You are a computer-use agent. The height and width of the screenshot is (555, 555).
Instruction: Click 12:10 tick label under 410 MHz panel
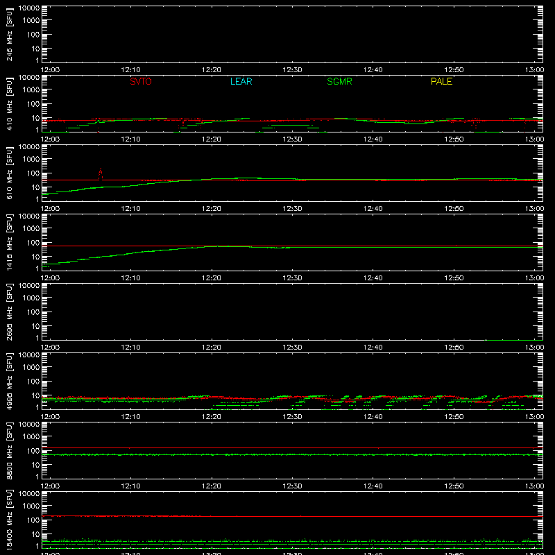pos(130,139)
